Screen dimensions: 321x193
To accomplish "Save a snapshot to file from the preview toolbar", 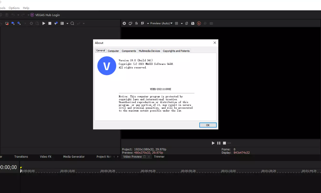I will point(193,23).
